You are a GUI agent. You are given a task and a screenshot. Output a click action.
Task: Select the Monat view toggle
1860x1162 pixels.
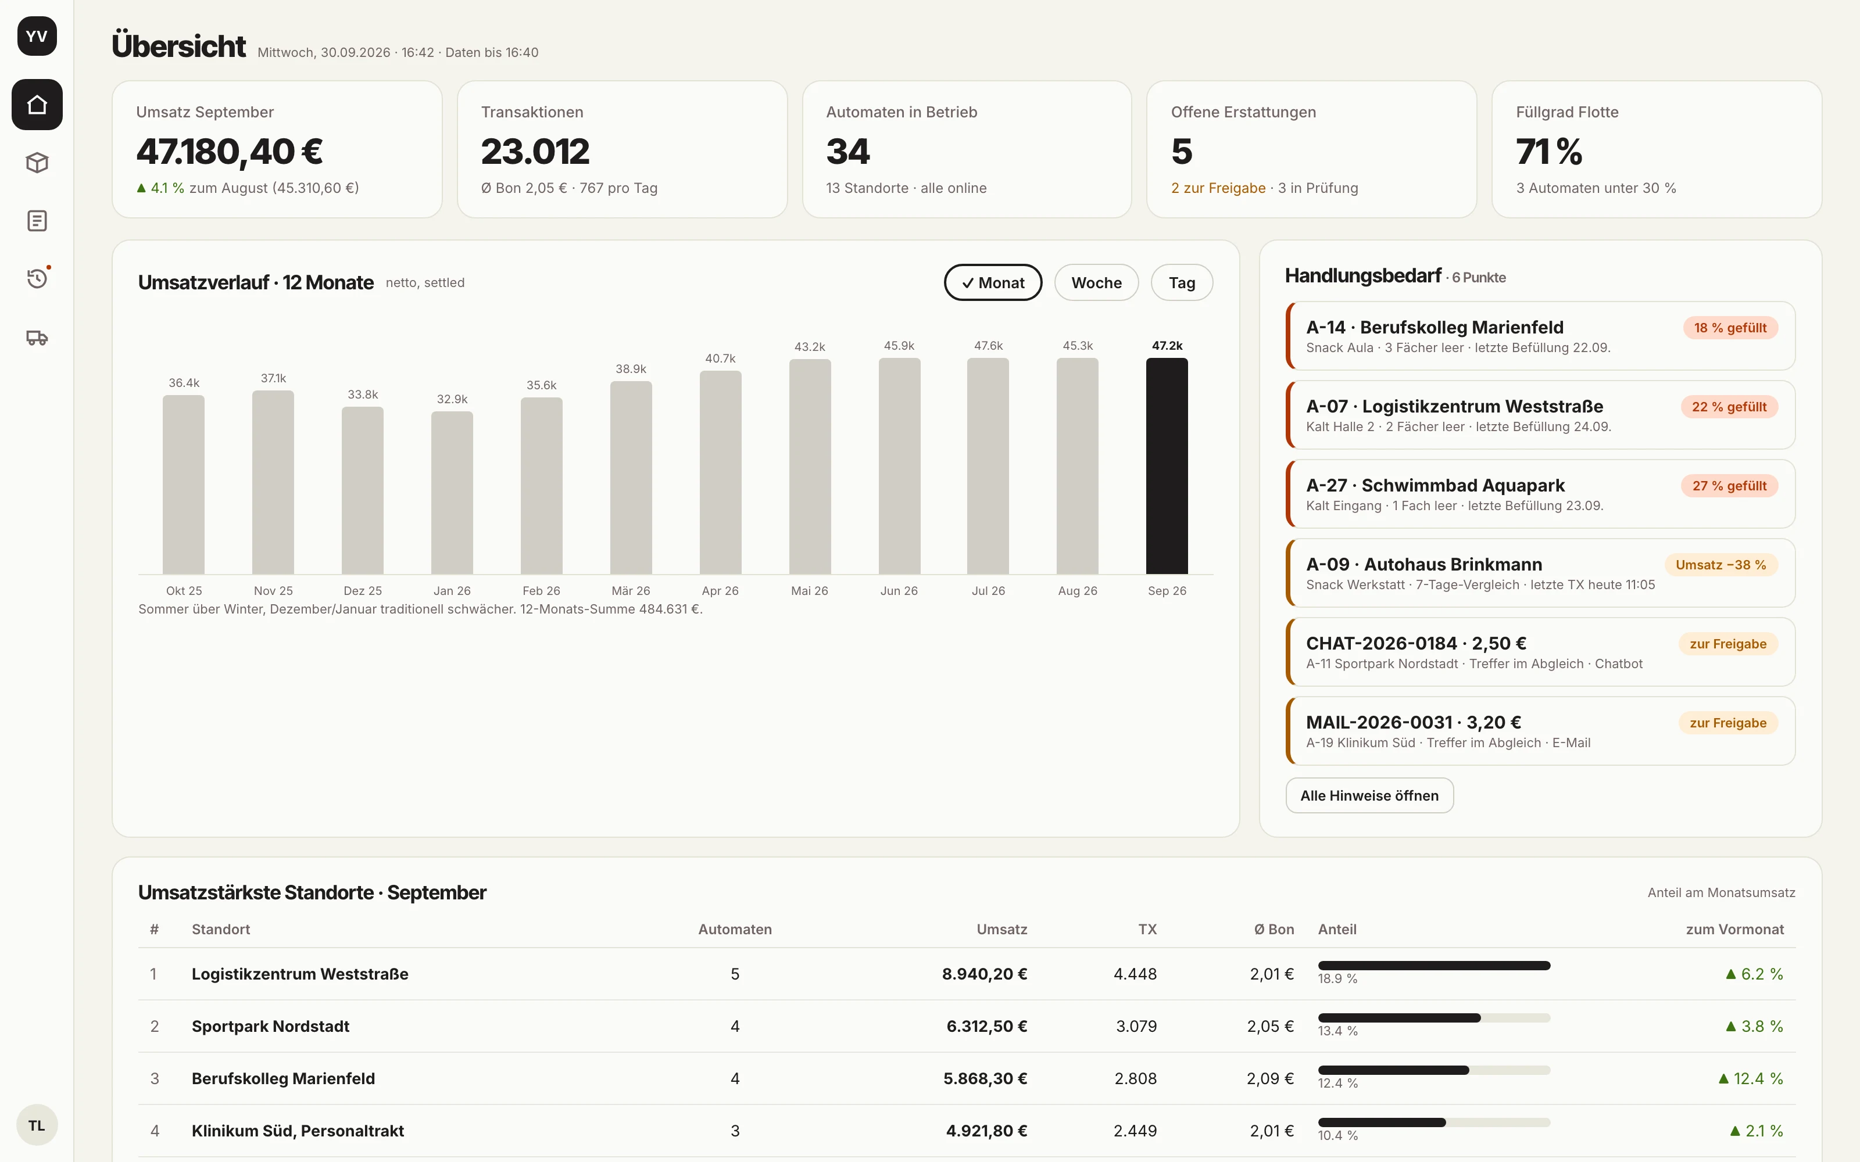point(993,283)
